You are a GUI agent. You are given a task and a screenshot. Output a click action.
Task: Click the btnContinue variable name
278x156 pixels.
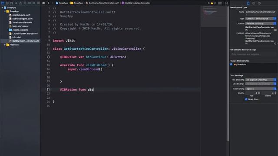tap(96, 57)
